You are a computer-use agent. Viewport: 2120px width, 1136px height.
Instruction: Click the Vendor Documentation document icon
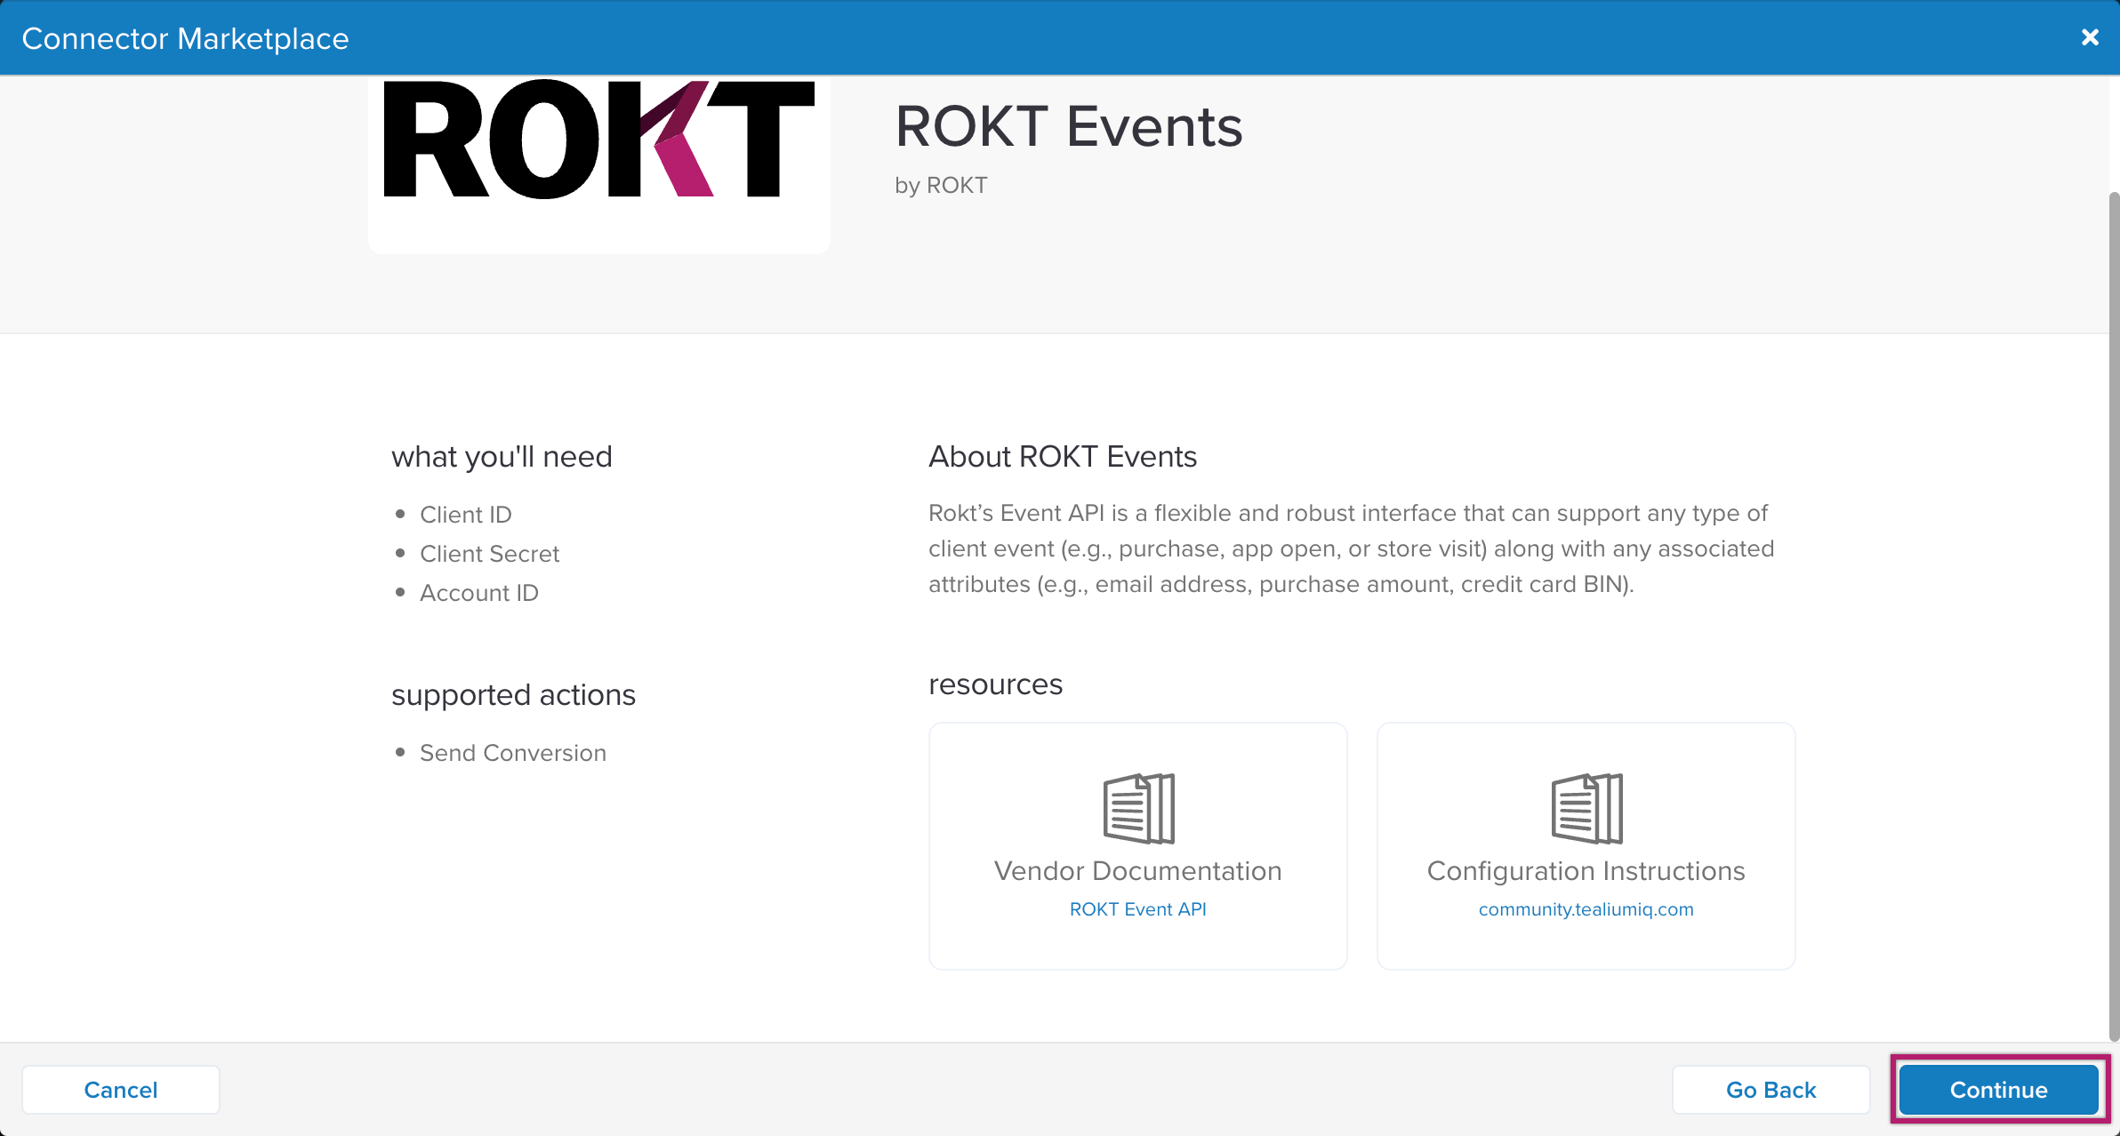click(1138, 808)
